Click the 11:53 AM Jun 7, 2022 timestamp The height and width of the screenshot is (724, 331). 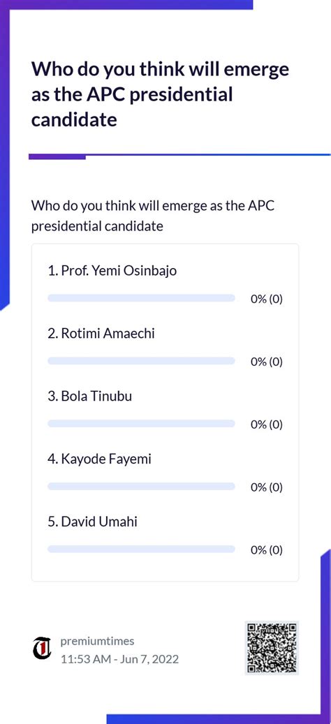tap(119, 659)
